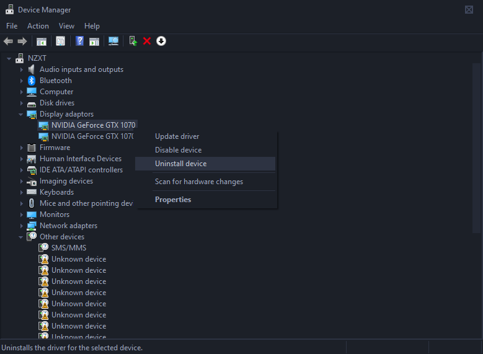Expand the Firmware category

point(21,148)
